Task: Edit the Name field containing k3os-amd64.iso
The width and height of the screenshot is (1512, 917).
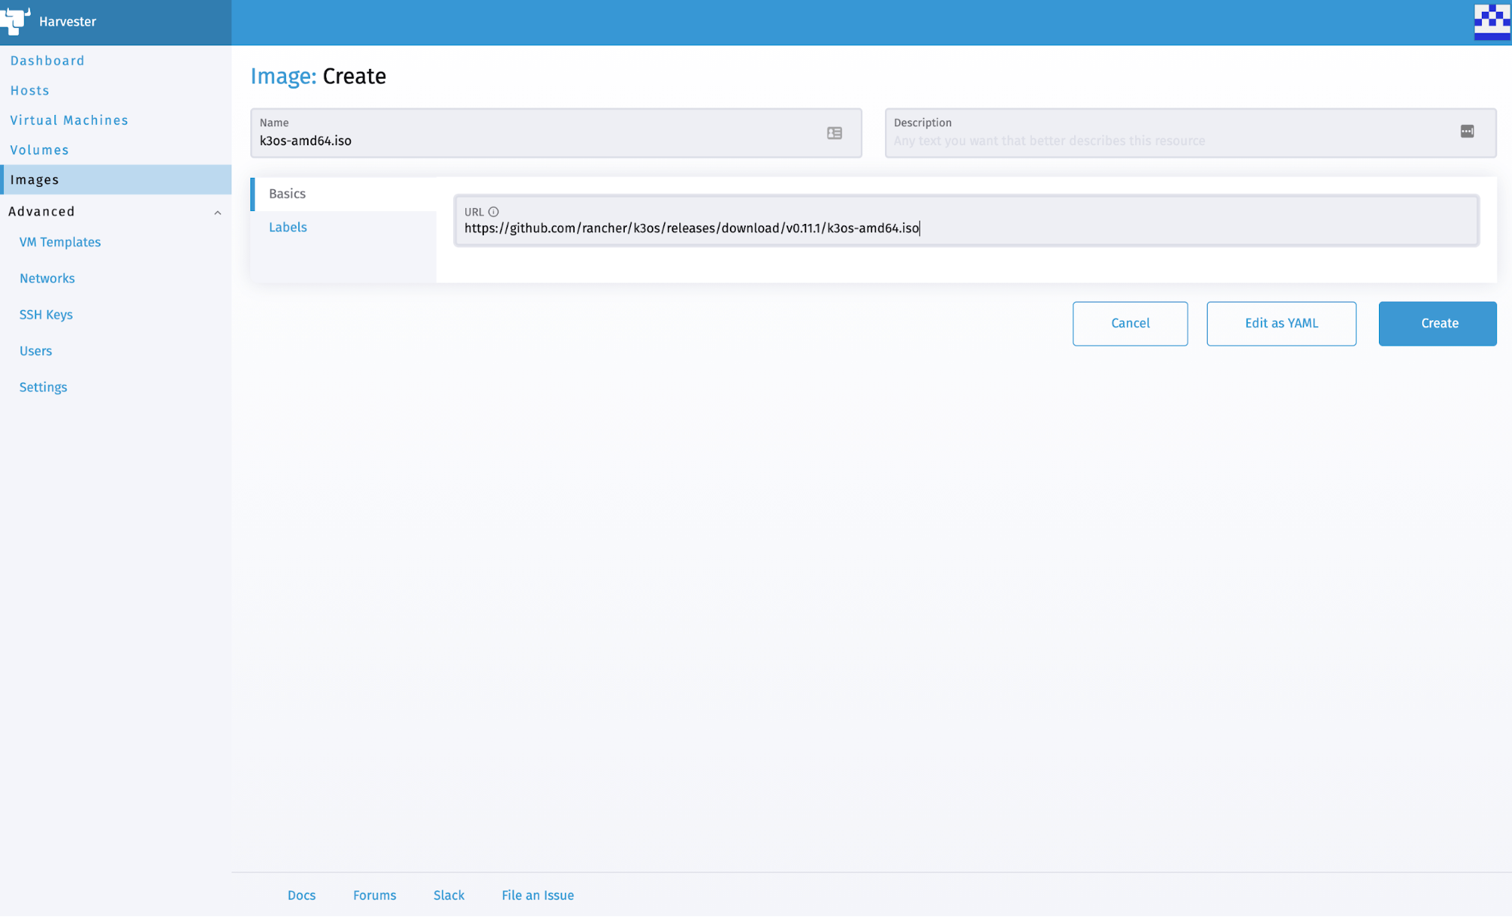Action: [529, 141]
